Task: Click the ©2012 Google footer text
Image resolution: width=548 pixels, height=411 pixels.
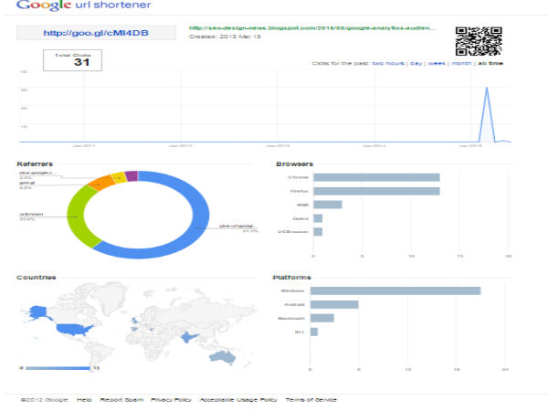Action: pos(44,400)
